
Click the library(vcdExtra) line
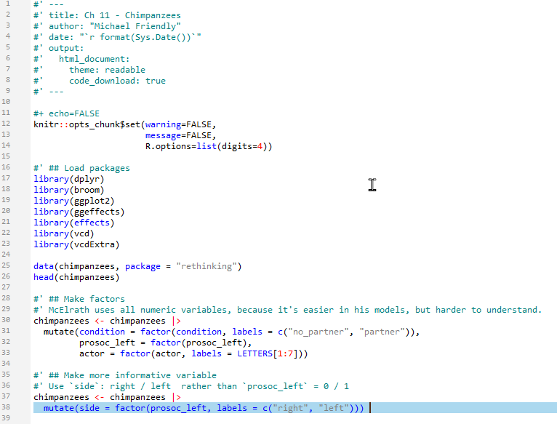[76, 244]
